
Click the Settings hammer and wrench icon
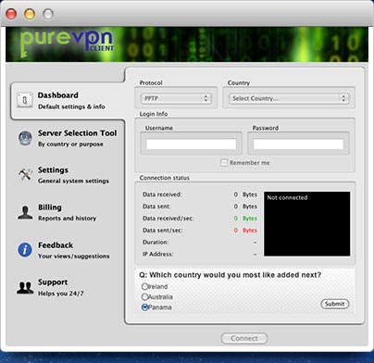(x=25, y=175)
